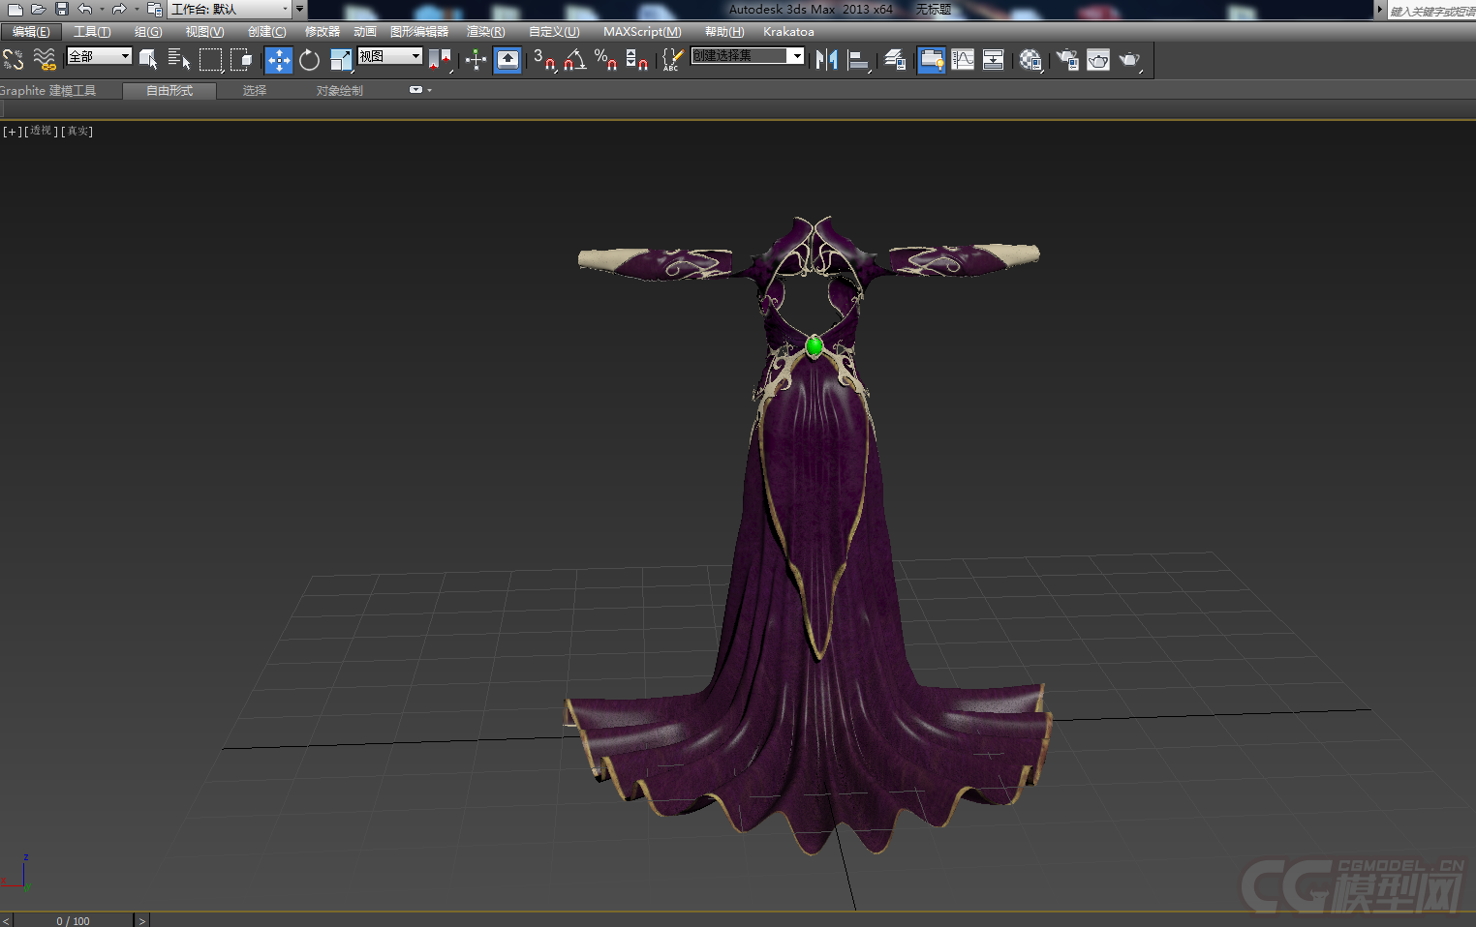Choose Rectangular Selection Region tool
This screenshot has width=1476, height=927.
coord(210,60)
